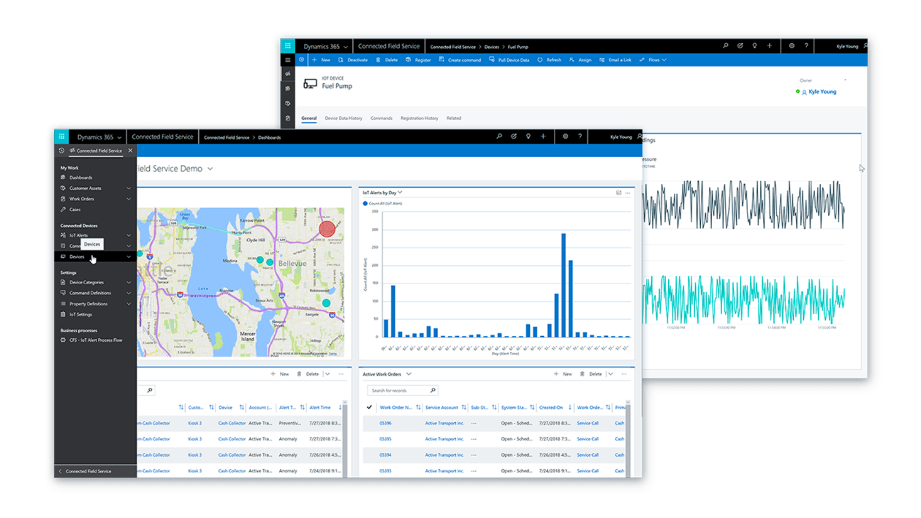Open Field Service Demo dashboard selector chevron
The image size is (921, 518).
pyautogui.click(x=210, y=168)
